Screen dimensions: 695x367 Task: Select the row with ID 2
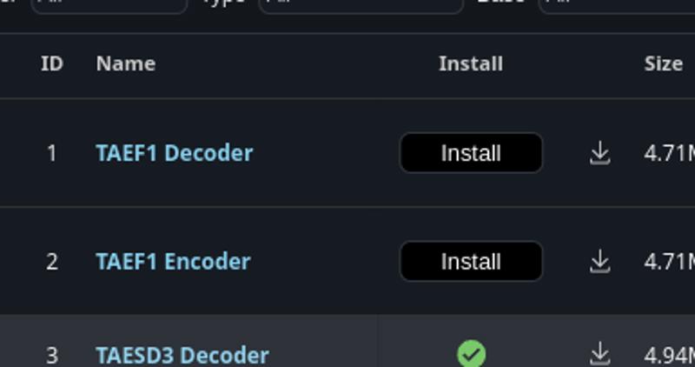click(x=347, y=261)
